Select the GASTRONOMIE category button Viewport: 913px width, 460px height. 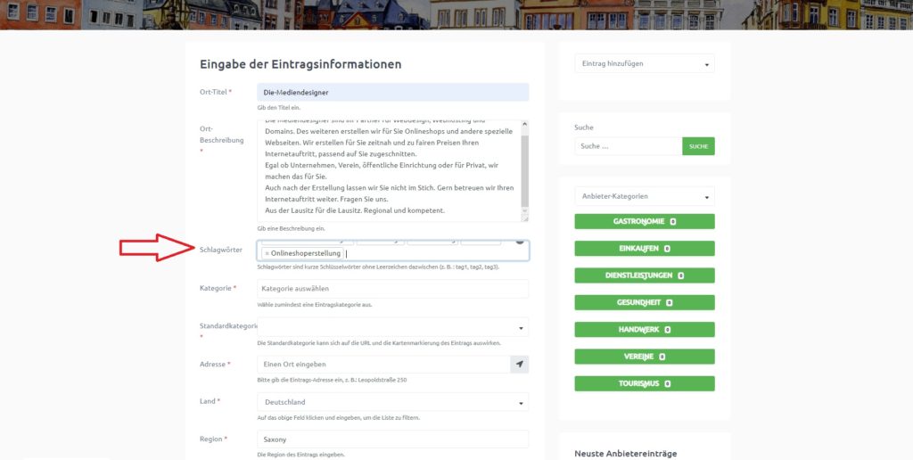644,221
